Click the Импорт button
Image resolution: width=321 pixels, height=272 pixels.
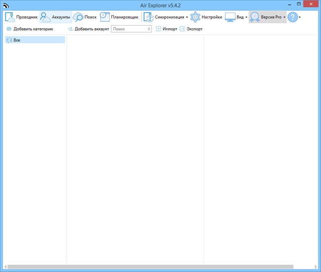166,29
